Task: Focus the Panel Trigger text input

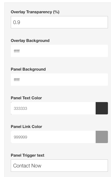Action: [59, 166]
